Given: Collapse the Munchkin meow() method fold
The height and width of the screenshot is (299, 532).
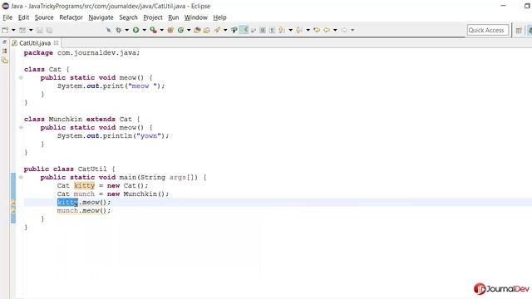Looking at the screenshot, I should coord(21,127).
